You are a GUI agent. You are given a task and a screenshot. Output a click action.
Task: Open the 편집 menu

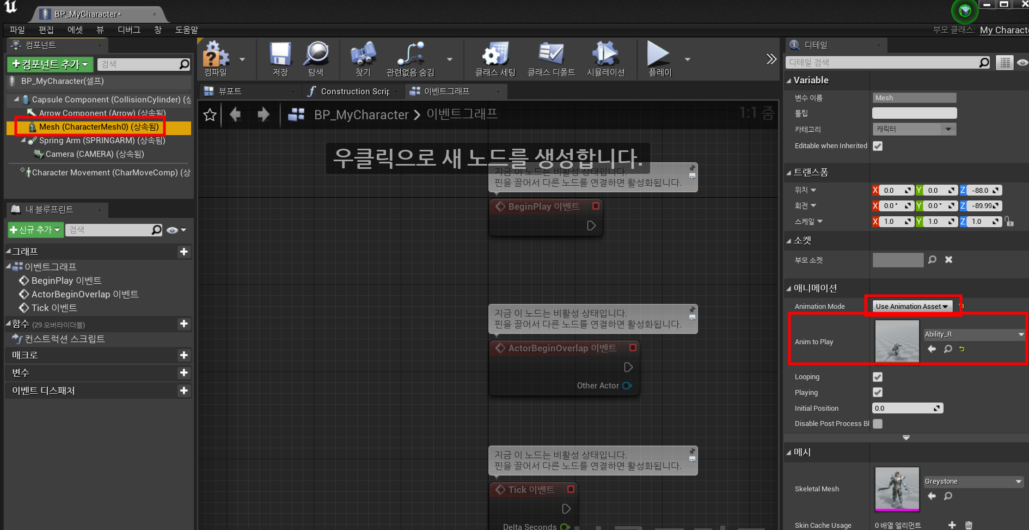[x=46, y=30]
